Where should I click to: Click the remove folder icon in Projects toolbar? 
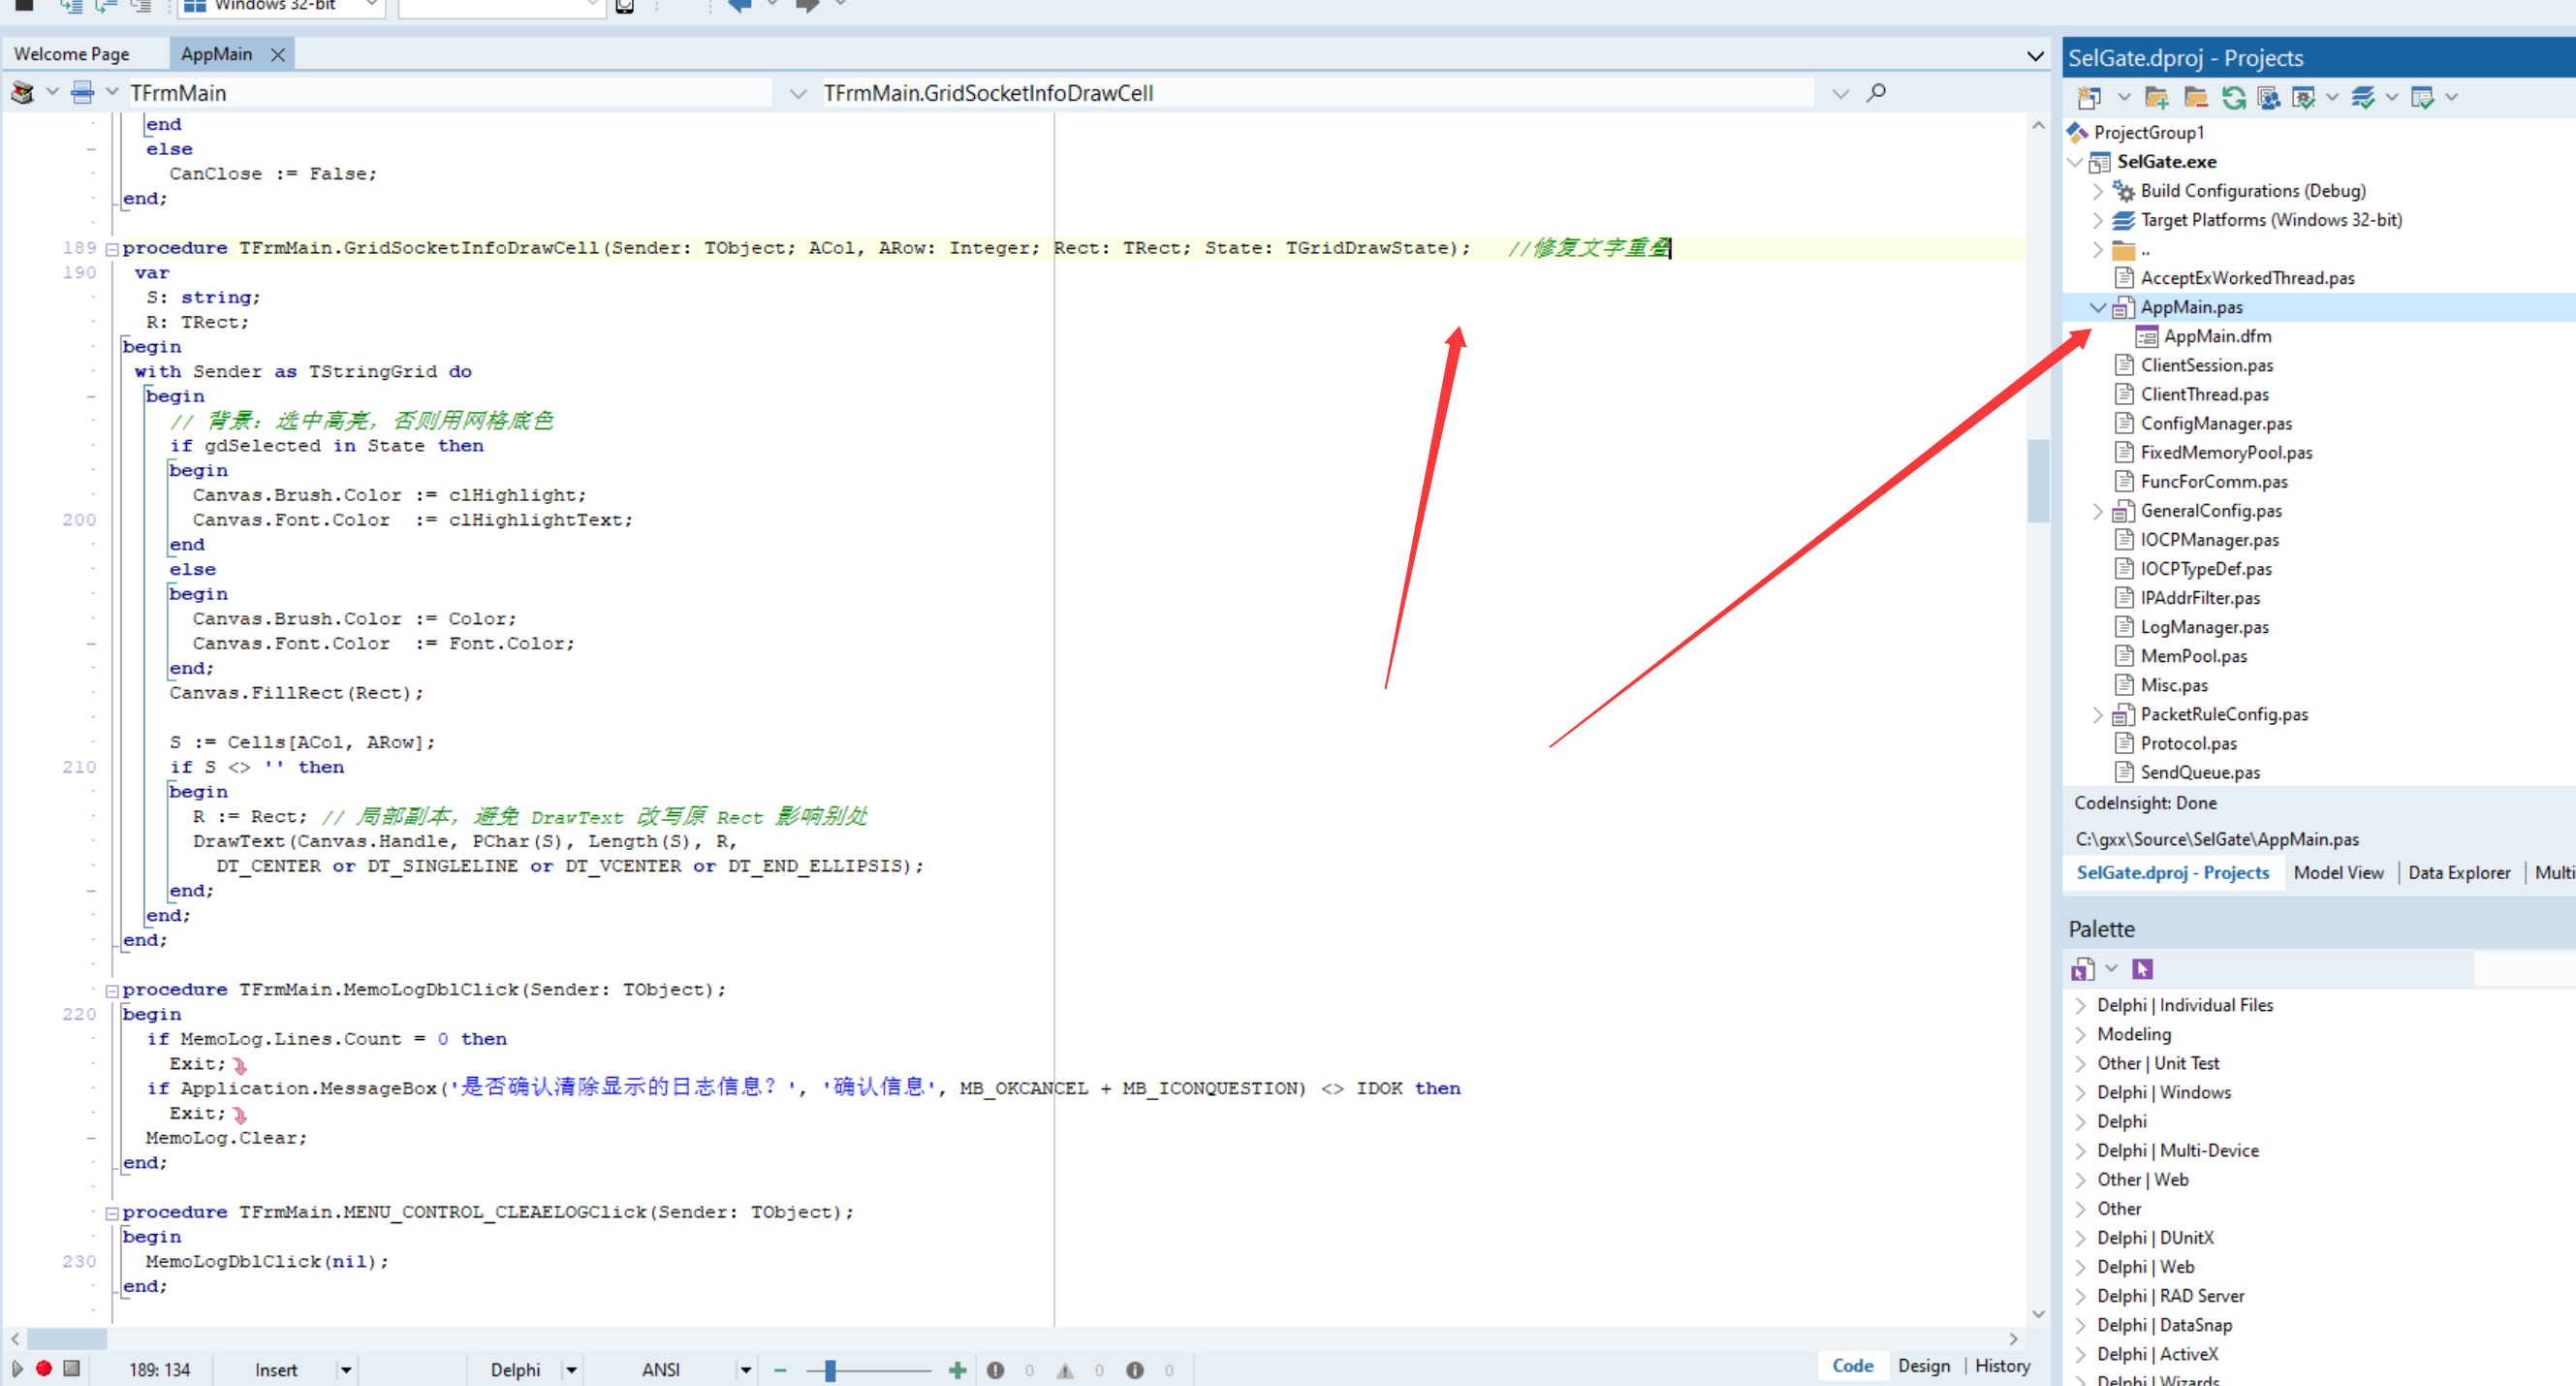[x=2195, y=97]
